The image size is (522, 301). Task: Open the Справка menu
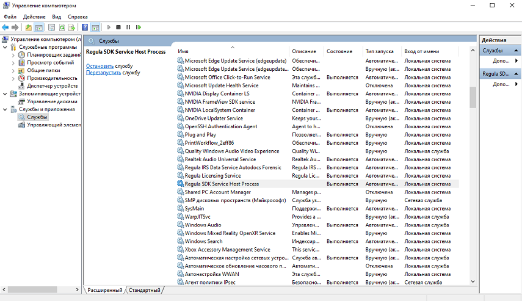[78, 16]
